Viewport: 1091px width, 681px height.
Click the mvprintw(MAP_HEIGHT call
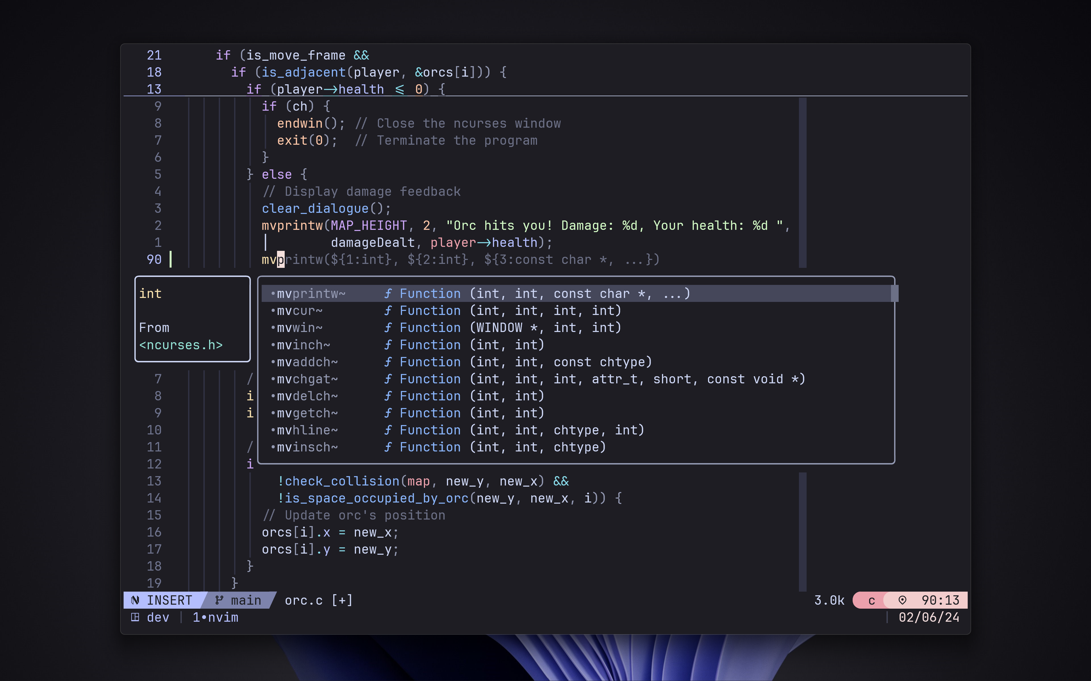(x=334, y=226)
